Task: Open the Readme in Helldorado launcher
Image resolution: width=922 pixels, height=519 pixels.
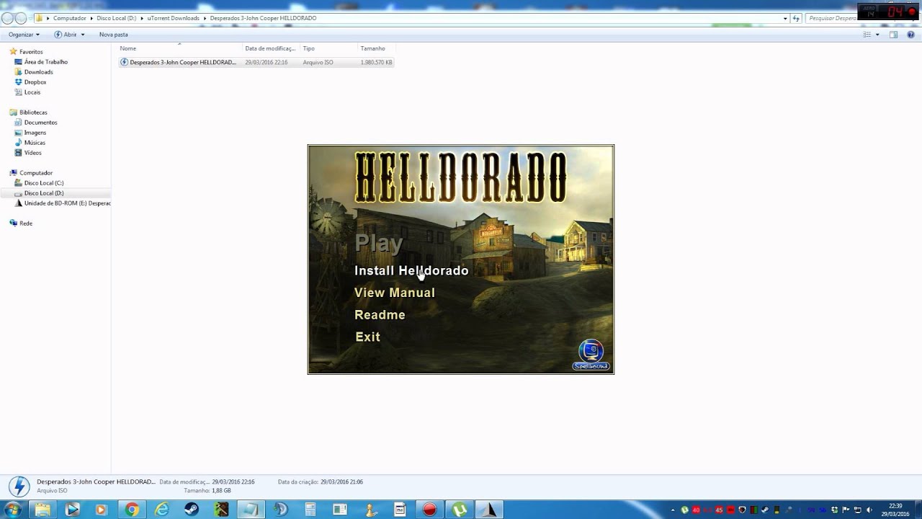Action: (x=380, y=315)
